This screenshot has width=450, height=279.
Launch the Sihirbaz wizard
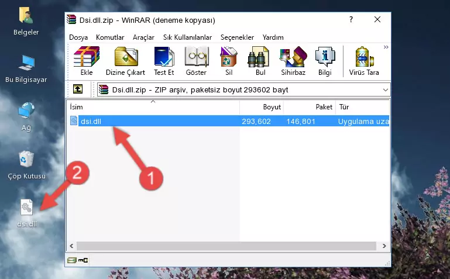click(x=293, y=61)
